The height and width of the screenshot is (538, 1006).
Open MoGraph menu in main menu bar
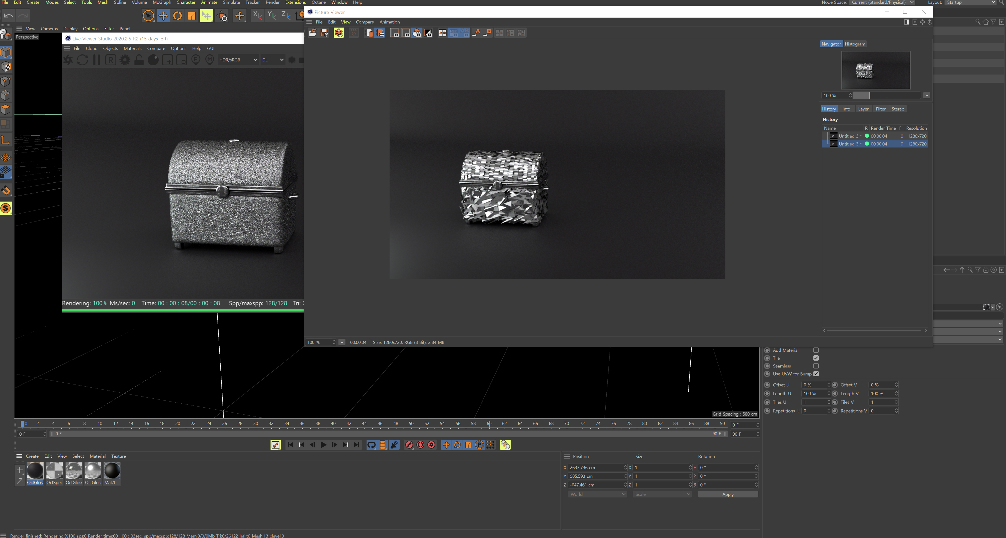click(x=162, y=2)
